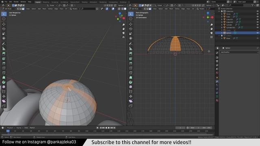Select the Rip Region tool in left viewport

pyautogui.click(x=4, y=106)
